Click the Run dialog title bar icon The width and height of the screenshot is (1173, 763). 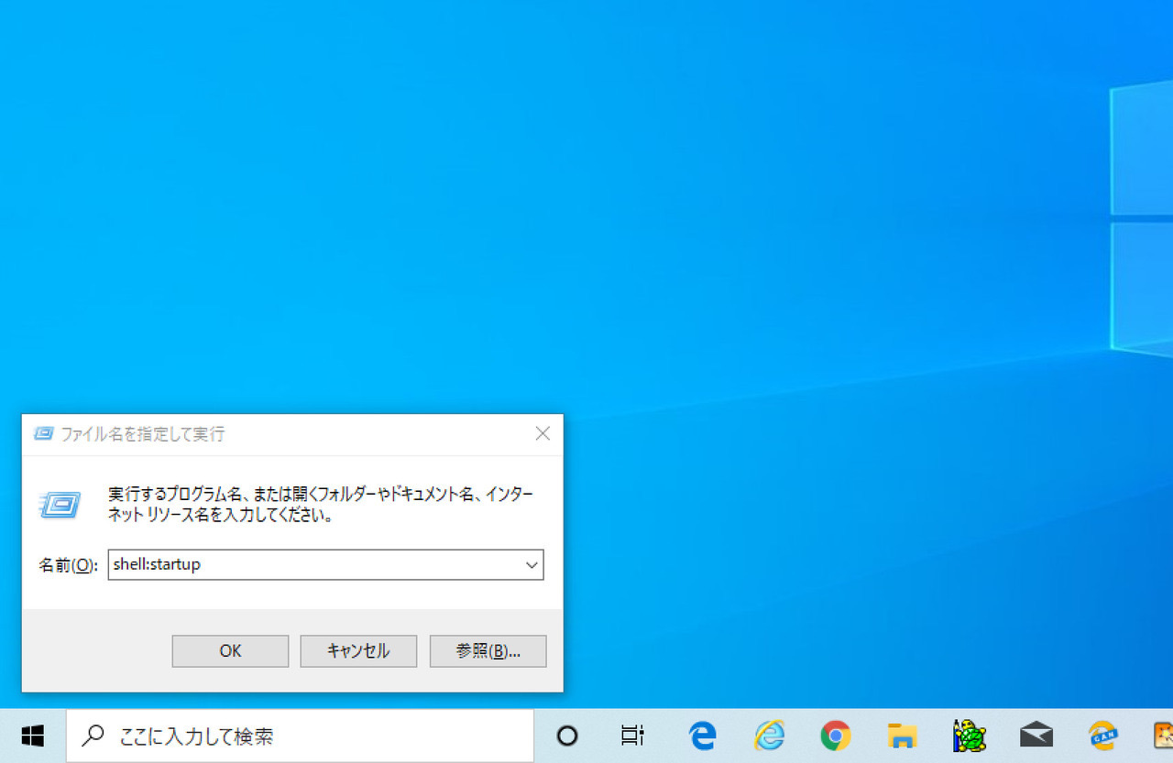click(43, 434)
